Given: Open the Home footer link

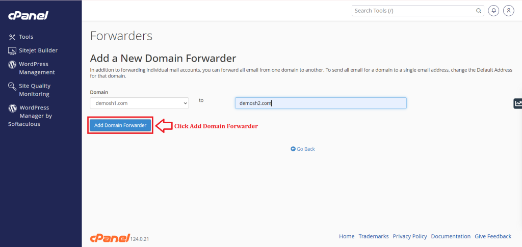Looking at the screenshot, I should (x=347, y=236).
